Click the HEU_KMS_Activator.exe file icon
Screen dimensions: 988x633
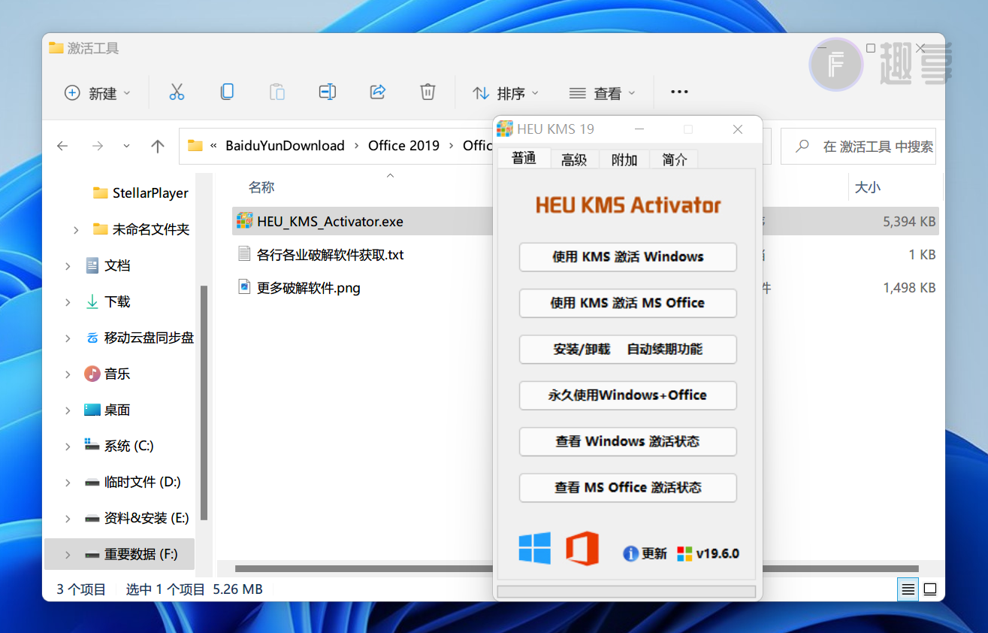pyautogui.click(x=244, y=221)
